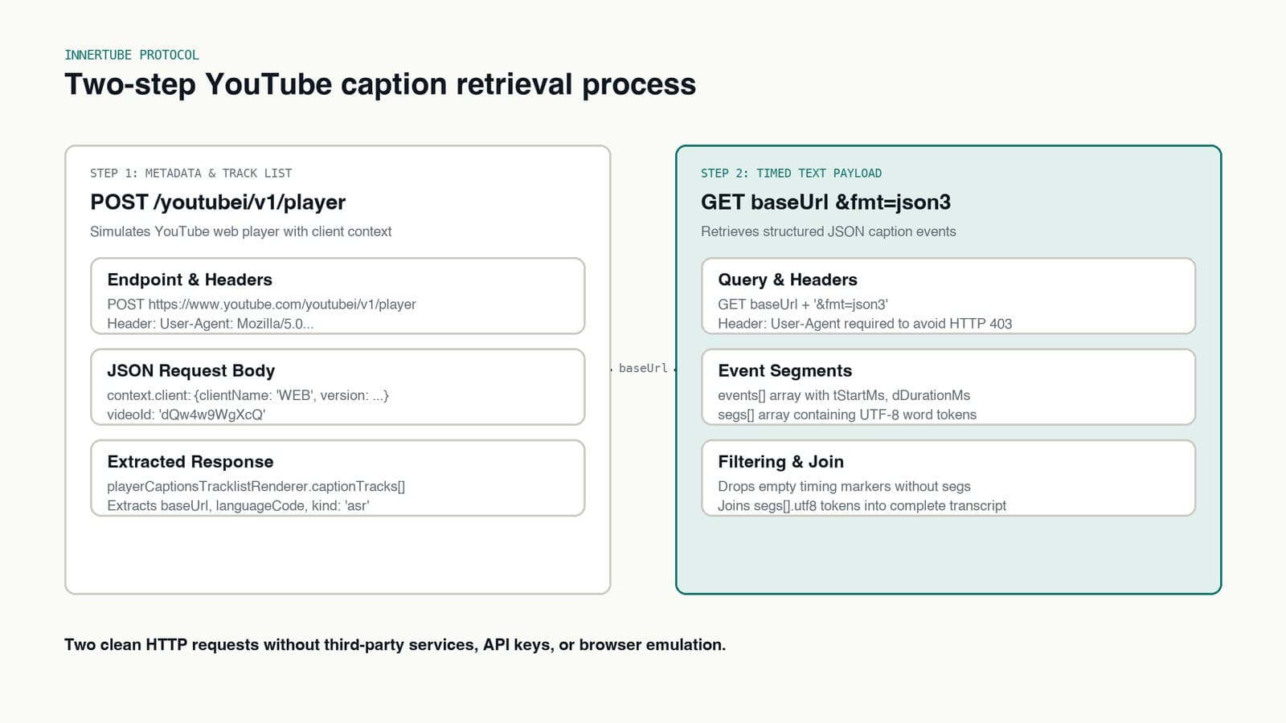1286x723 pixels.
Task: Click the 'Event Segments' card title
Action: tap(785, 370)
